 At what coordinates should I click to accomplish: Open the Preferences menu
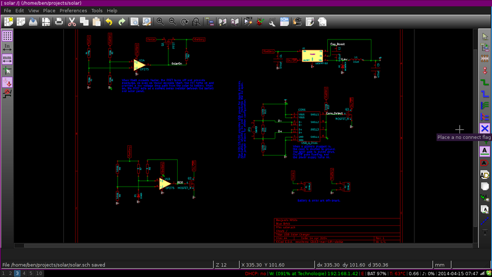[73, 10]
